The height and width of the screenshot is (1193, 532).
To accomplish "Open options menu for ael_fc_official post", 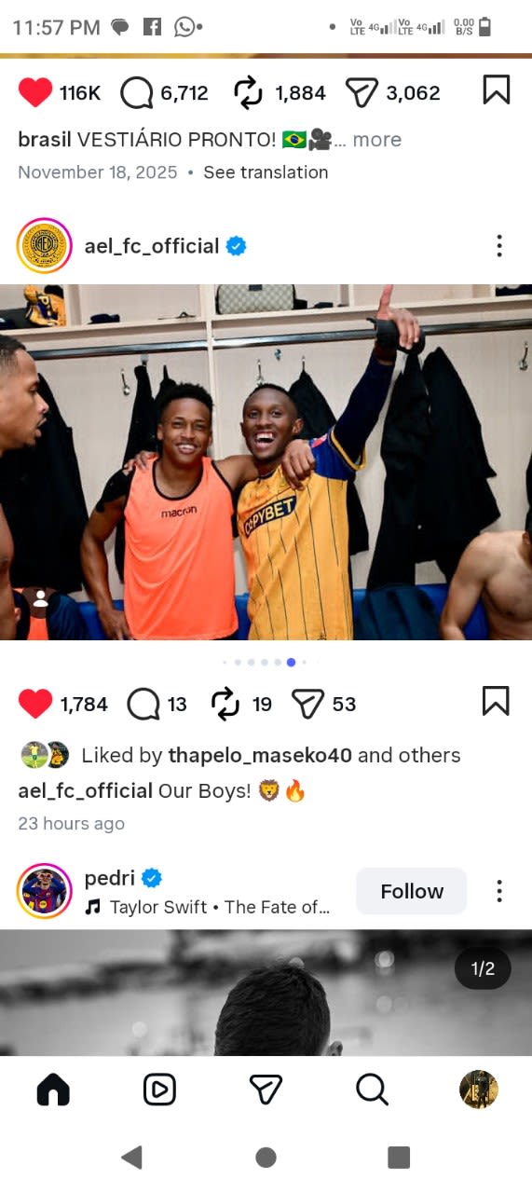I will click(499, 246).
